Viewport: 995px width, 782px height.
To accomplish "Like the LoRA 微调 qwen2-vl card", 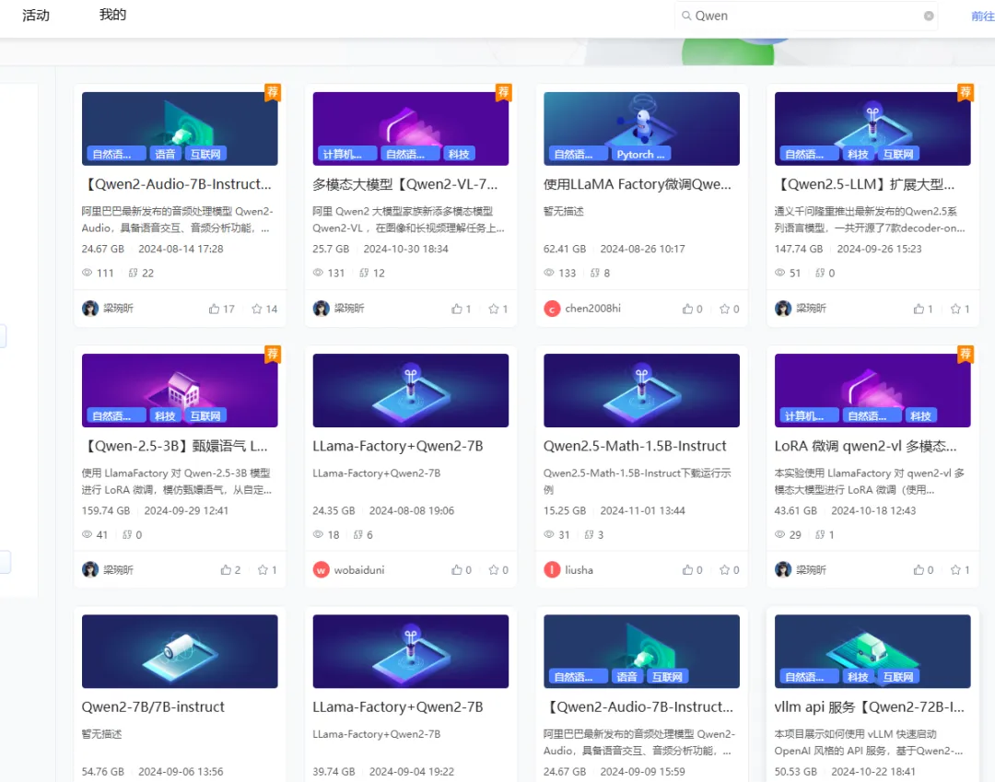I will 919,570.
